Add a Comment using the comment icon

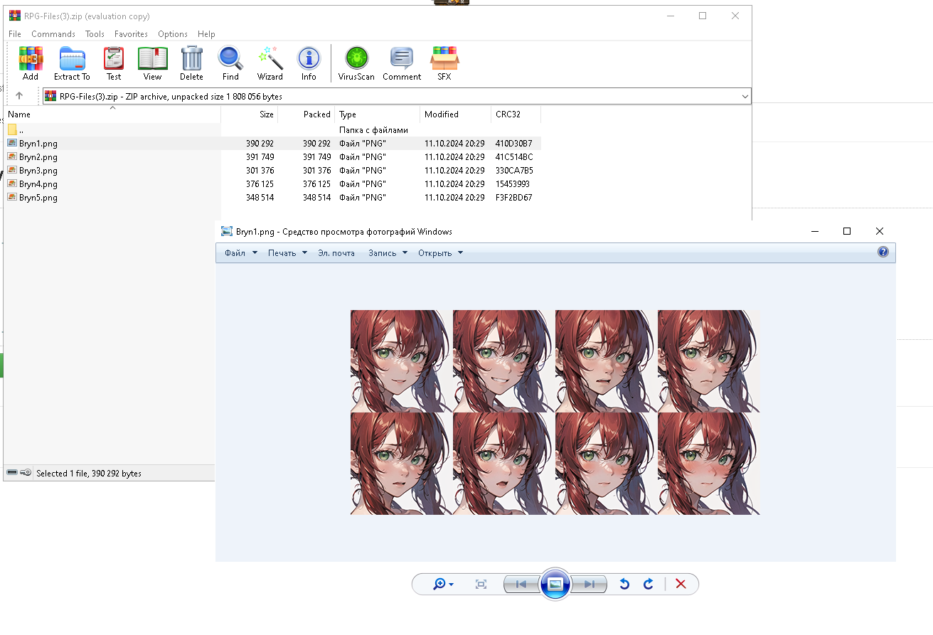point(401,63)
